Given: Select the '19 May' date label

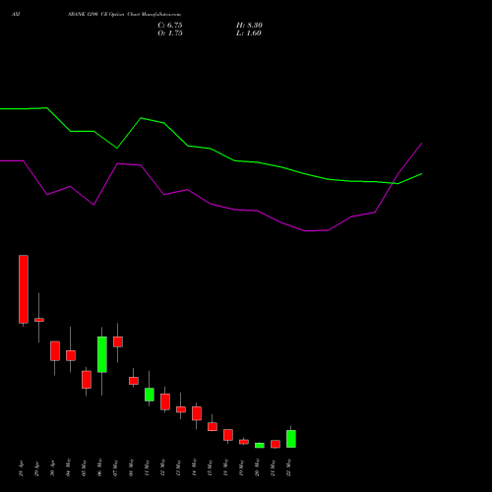Looking at the screenshot, I should click(x=242, y=468).
